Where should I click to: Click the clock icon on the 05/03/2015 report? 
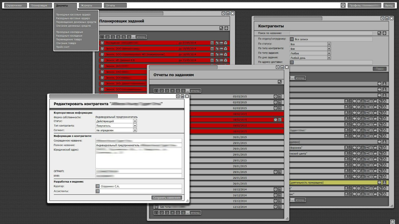[275, 96]
